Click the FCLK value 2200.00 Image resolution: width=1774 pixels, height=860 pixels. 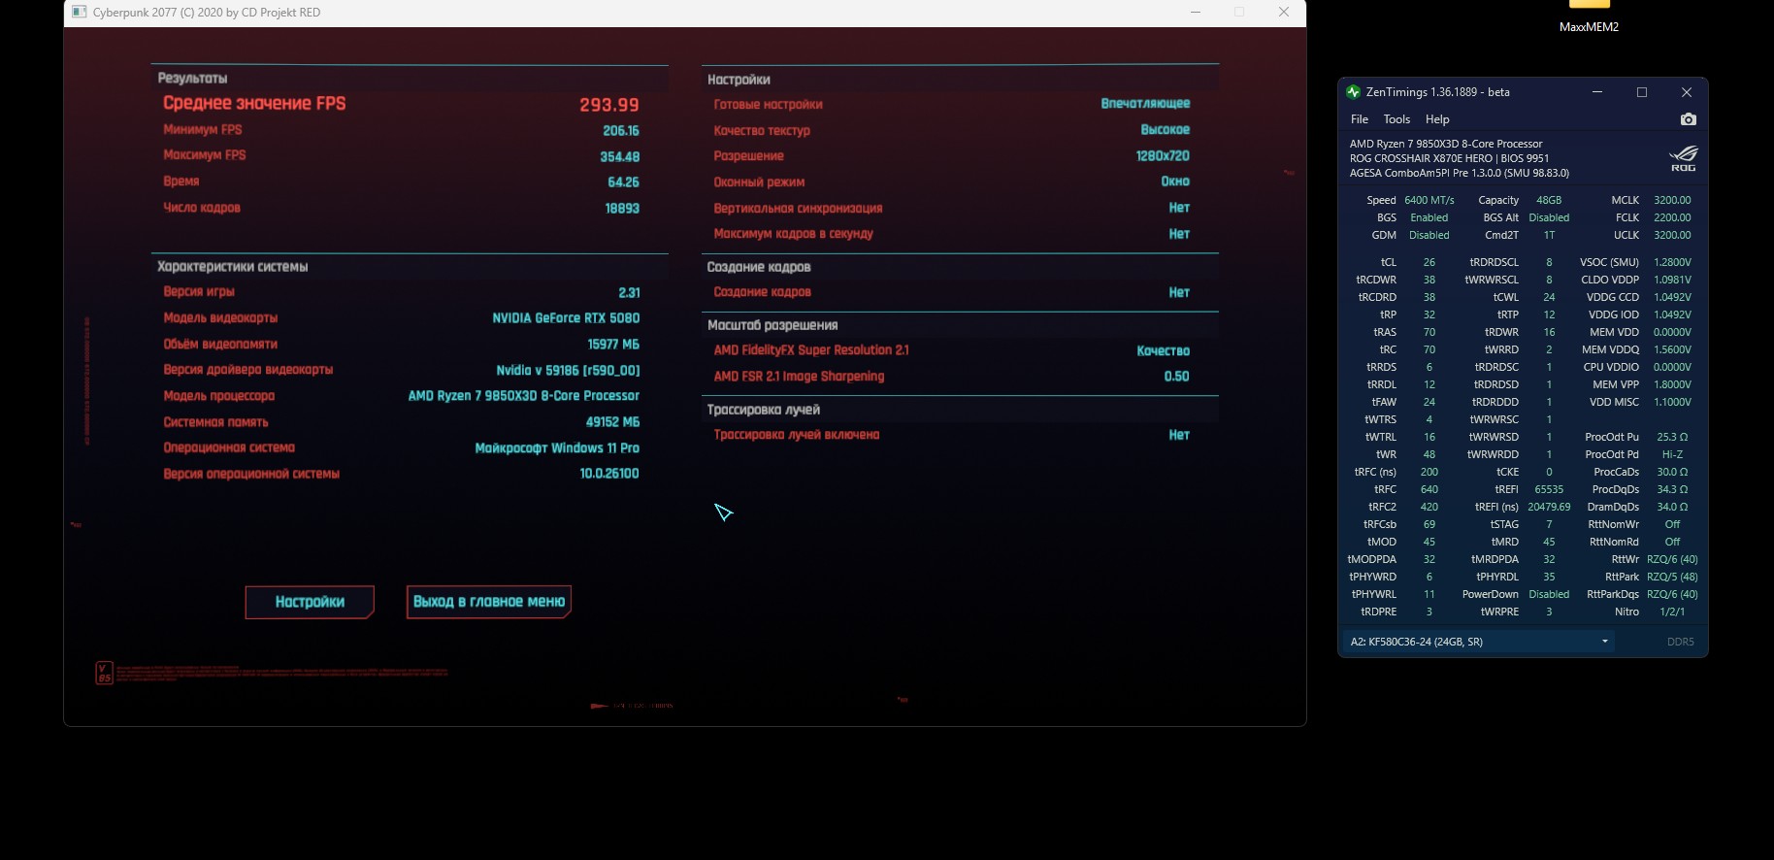(x=1672, y=217)
